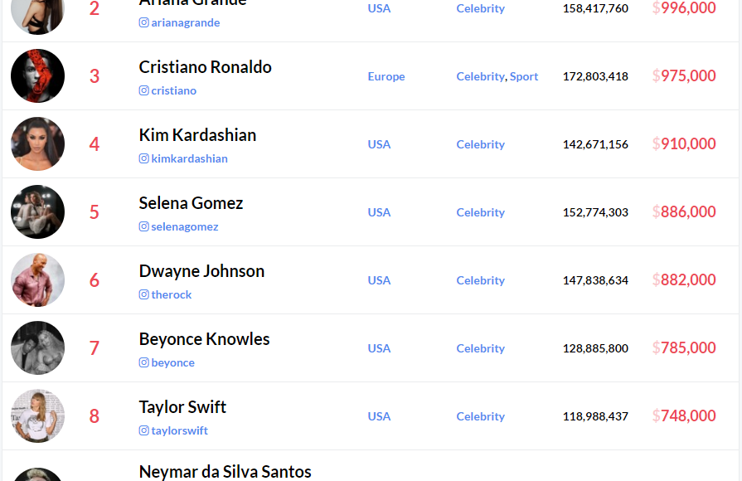This screenshot has width=742, height=481.
Task: Click Instagram icon next to arianagrande handle
Action: point(144,22)
